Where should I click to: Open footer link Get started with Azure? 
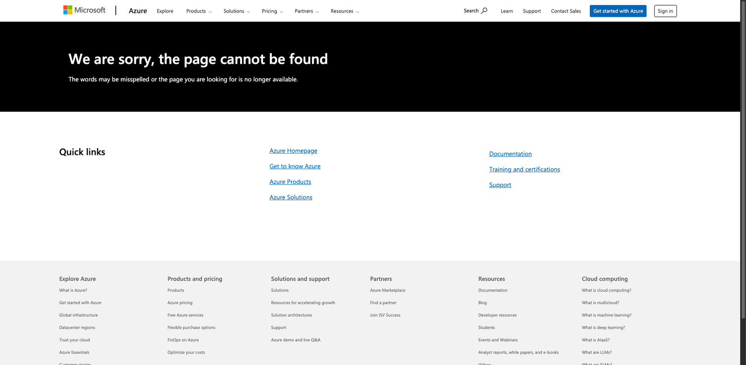point(80,303)
